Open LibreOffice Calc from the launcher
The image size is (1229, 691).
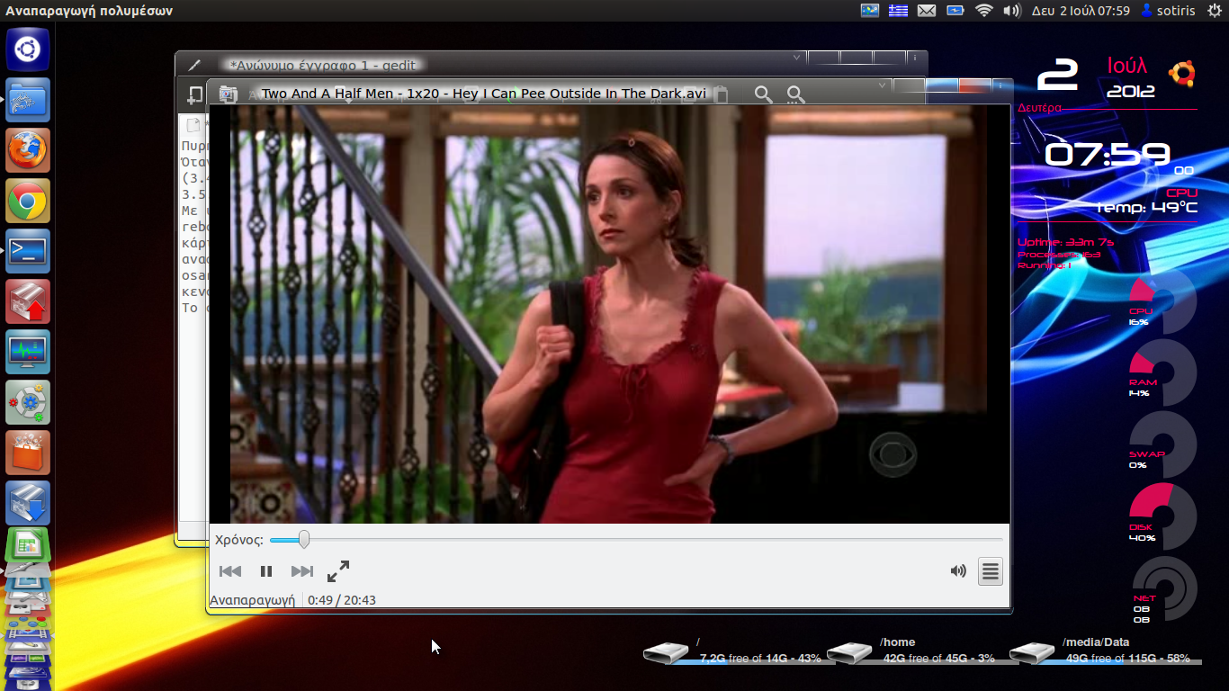click(x=28, y=546)
